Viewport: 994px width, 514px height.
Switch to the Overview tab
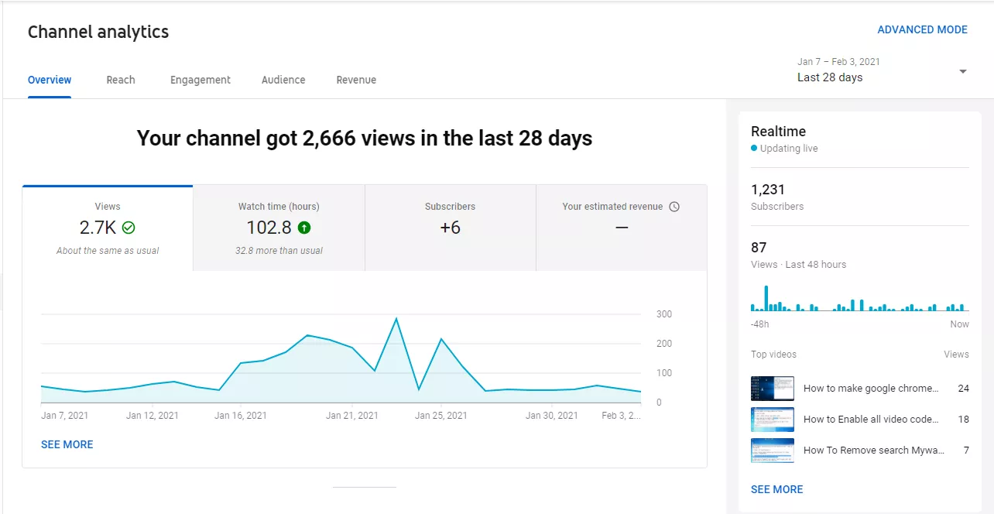(50, 80)
